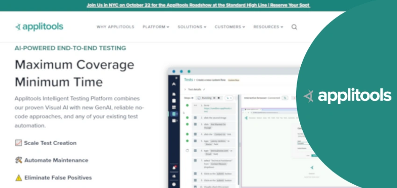Select step 7 'select Technical Assistance'
The image size is (397, 188).
tap(214, 164)
